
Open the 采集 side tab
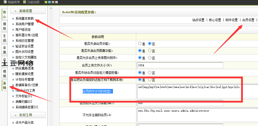coord(5,50)
